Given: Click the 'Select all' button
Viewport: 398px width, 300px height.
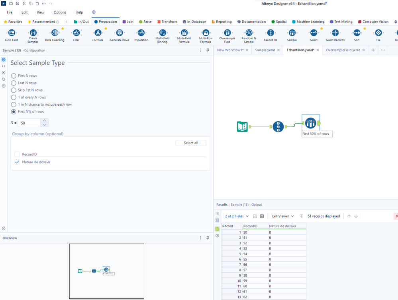Looking at the screenshot, I should tap(191, 143).
